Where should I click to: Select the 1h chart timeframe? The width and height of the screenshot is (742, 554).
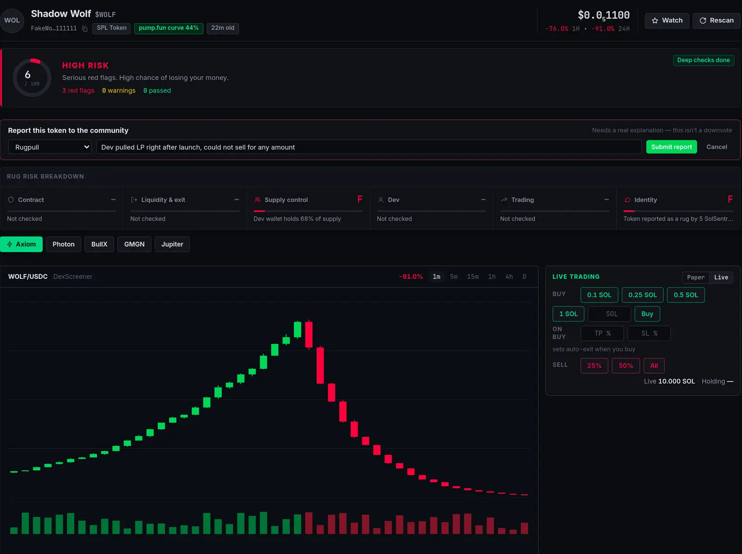click(x=492, y=277)
